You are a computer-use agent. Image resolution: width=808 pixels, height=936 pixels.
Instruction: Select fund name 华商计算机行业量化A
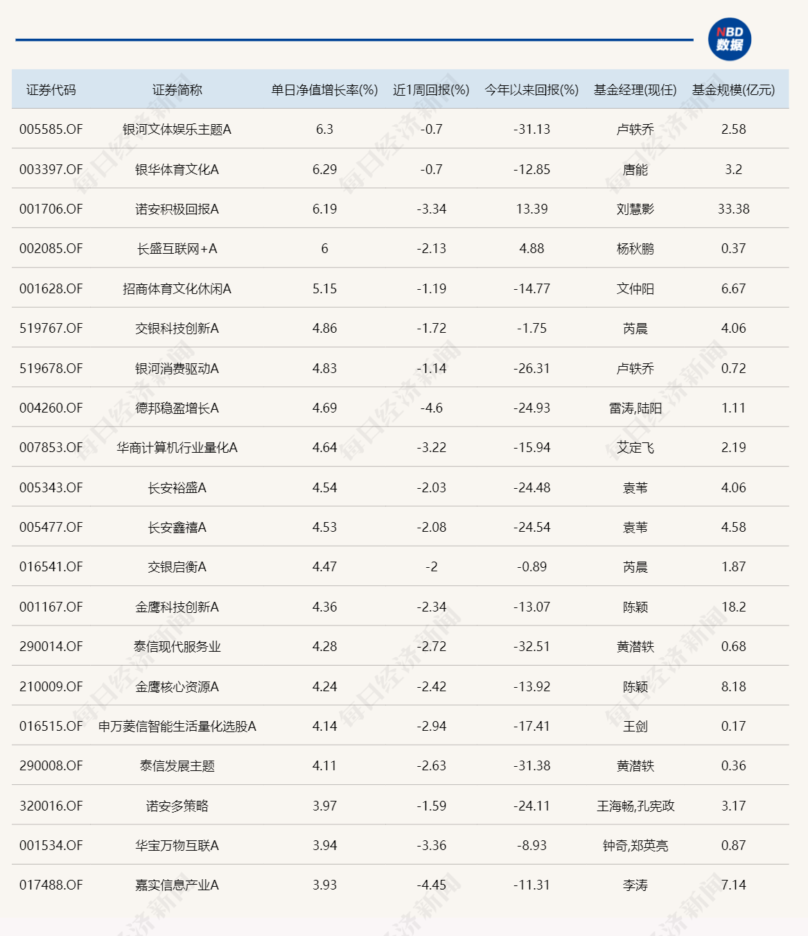177,447
